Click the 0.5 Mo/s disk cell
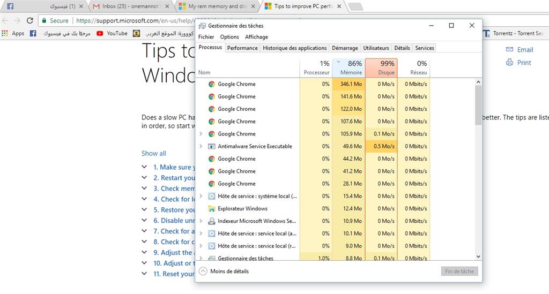The image size is (549, 294). click(381, 146)
